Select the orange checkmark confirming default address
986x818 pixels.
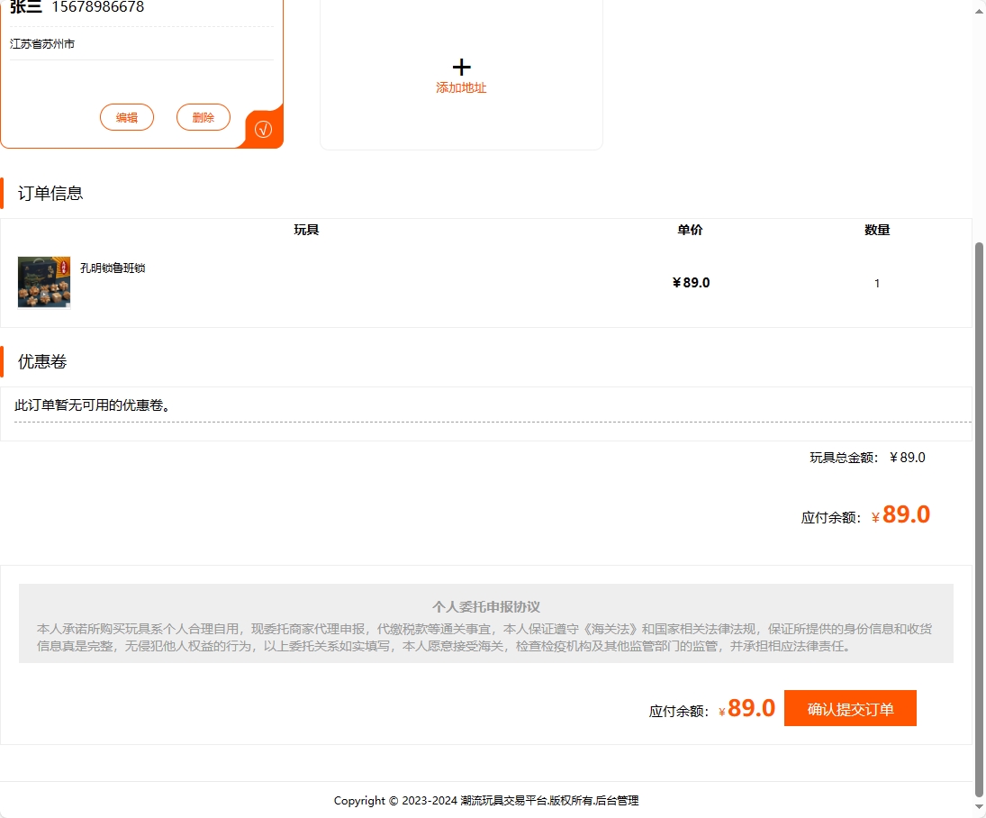click(x=262, y=129)
